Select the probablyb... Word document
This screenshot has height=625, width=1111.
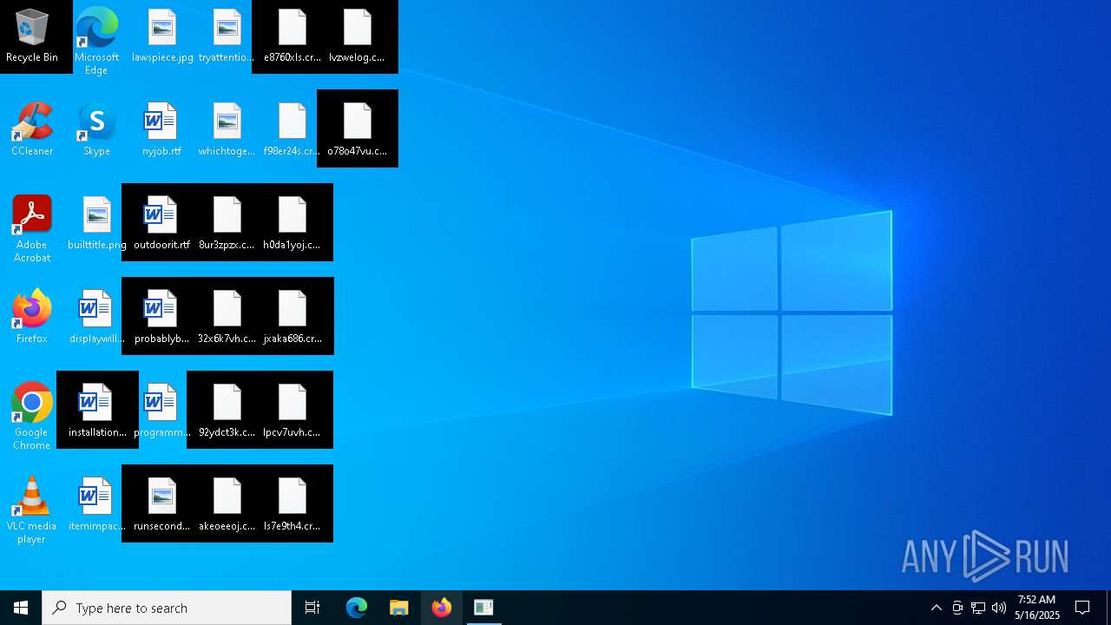pos(162,318)
